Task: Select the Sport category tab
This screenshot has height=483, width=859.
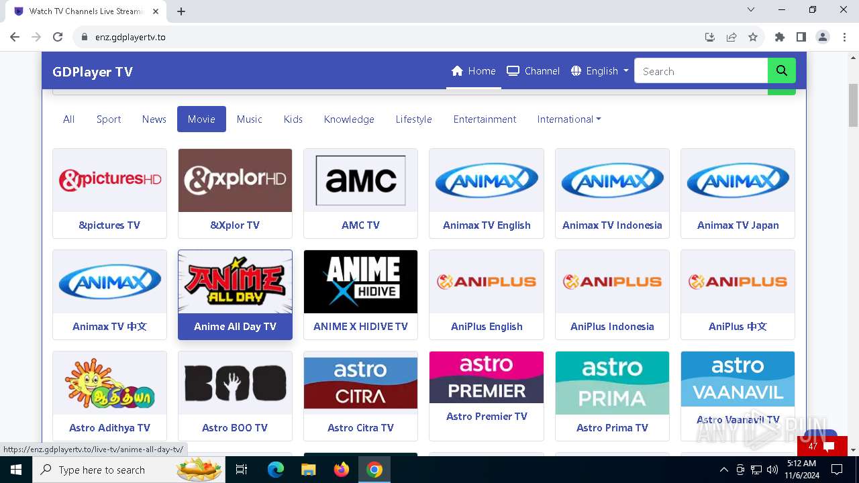Action: (109, 119)
